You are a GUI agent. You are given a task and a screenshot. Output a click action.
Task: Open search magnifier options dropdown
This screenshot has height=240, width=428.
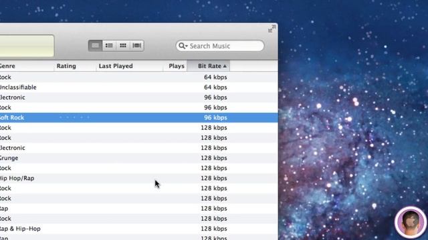[183, 46]
